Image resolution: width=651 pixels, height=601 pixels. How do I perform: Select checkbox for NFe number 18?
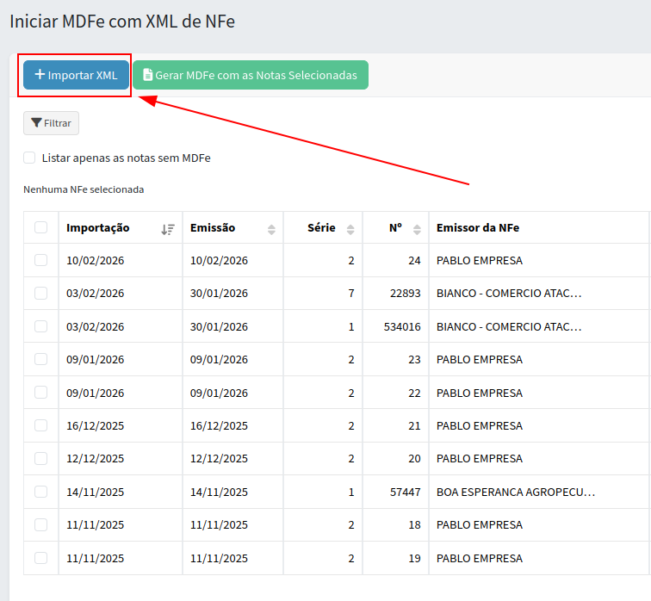coord(40,524)
